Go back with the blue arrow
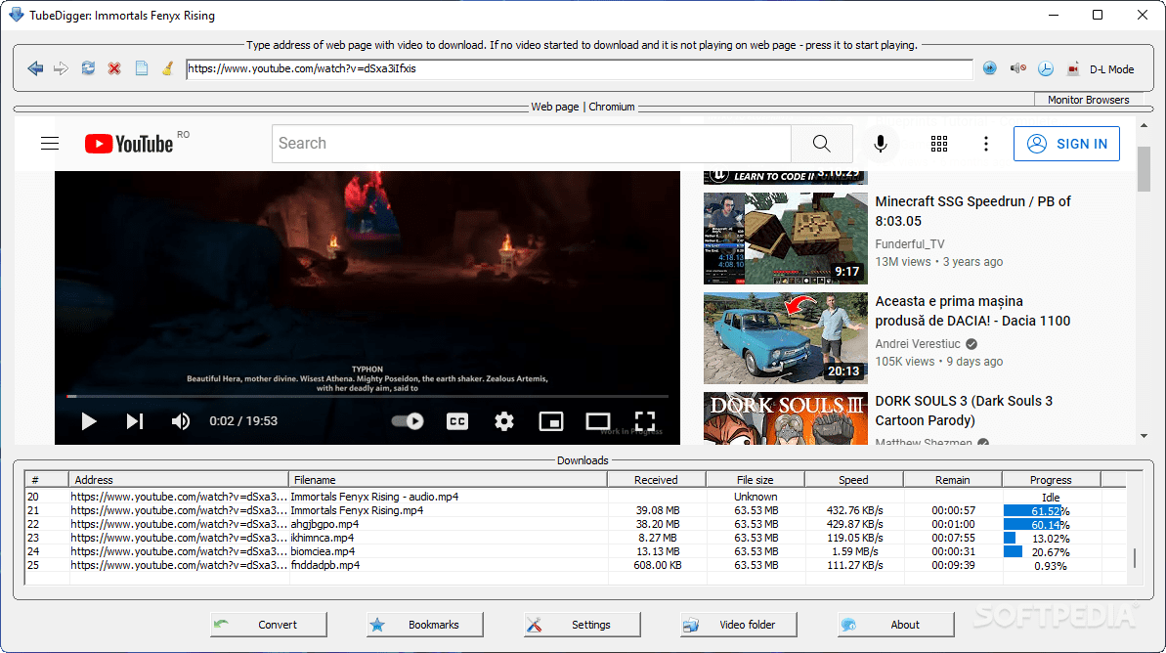 [35, 68]
